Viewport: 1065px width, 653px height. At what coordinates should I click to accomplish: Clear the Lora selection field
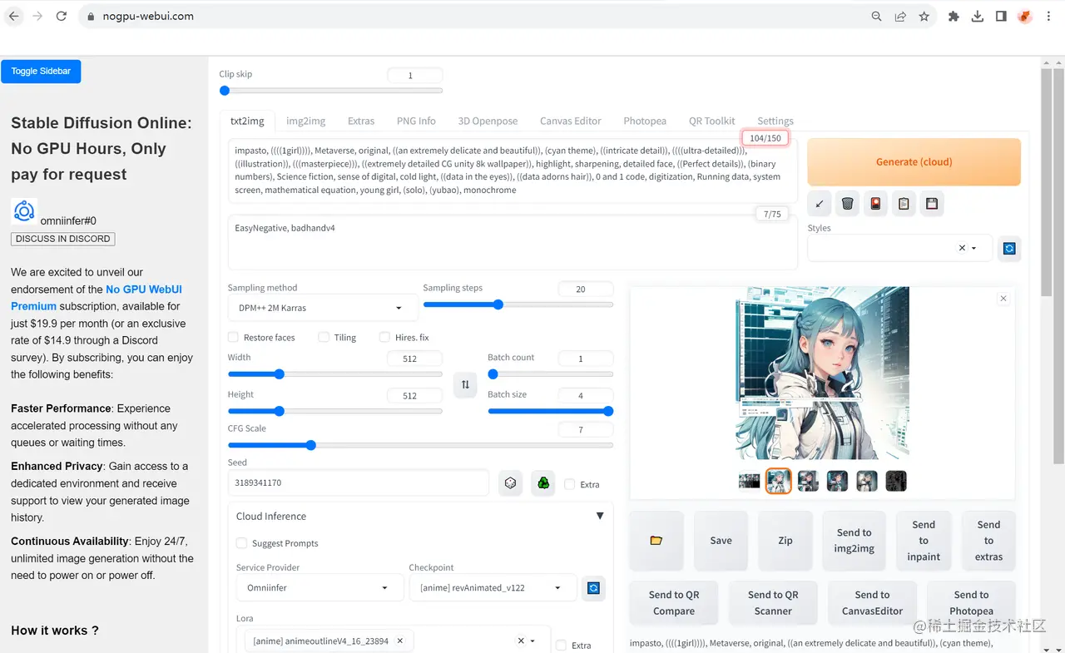click(x=521, y=641)
